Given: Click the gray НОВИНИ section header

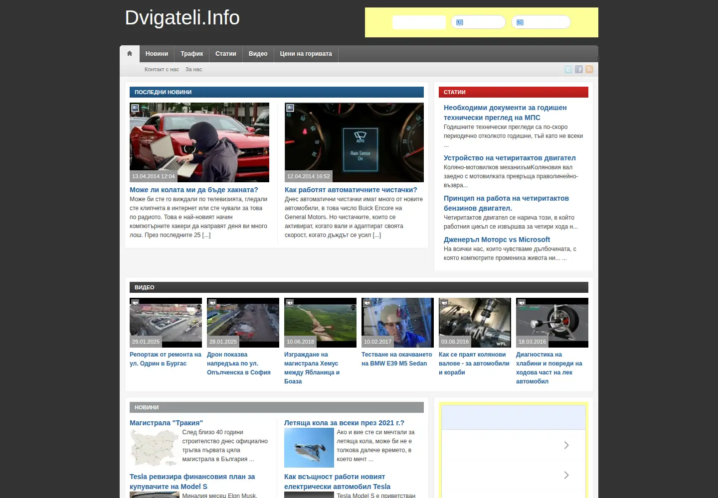Looking at the screenshot, I should click(277, 407).
